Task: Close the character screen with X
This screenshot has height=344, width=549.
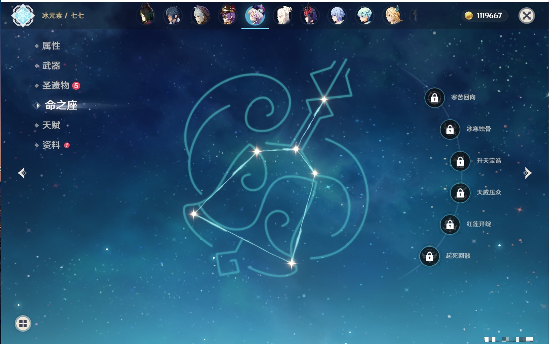Action: 527,16
